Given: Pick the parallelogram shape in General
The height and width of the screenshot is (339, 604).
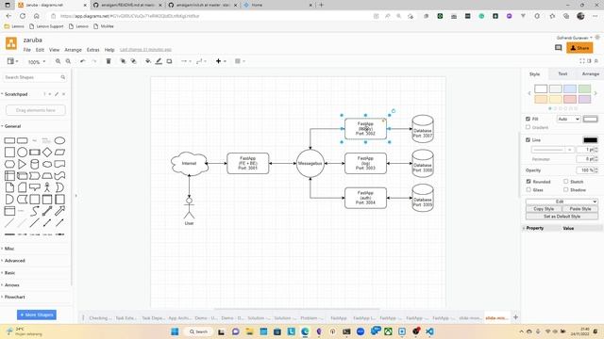Looking at the screenshot, I should tap(59, 153).
